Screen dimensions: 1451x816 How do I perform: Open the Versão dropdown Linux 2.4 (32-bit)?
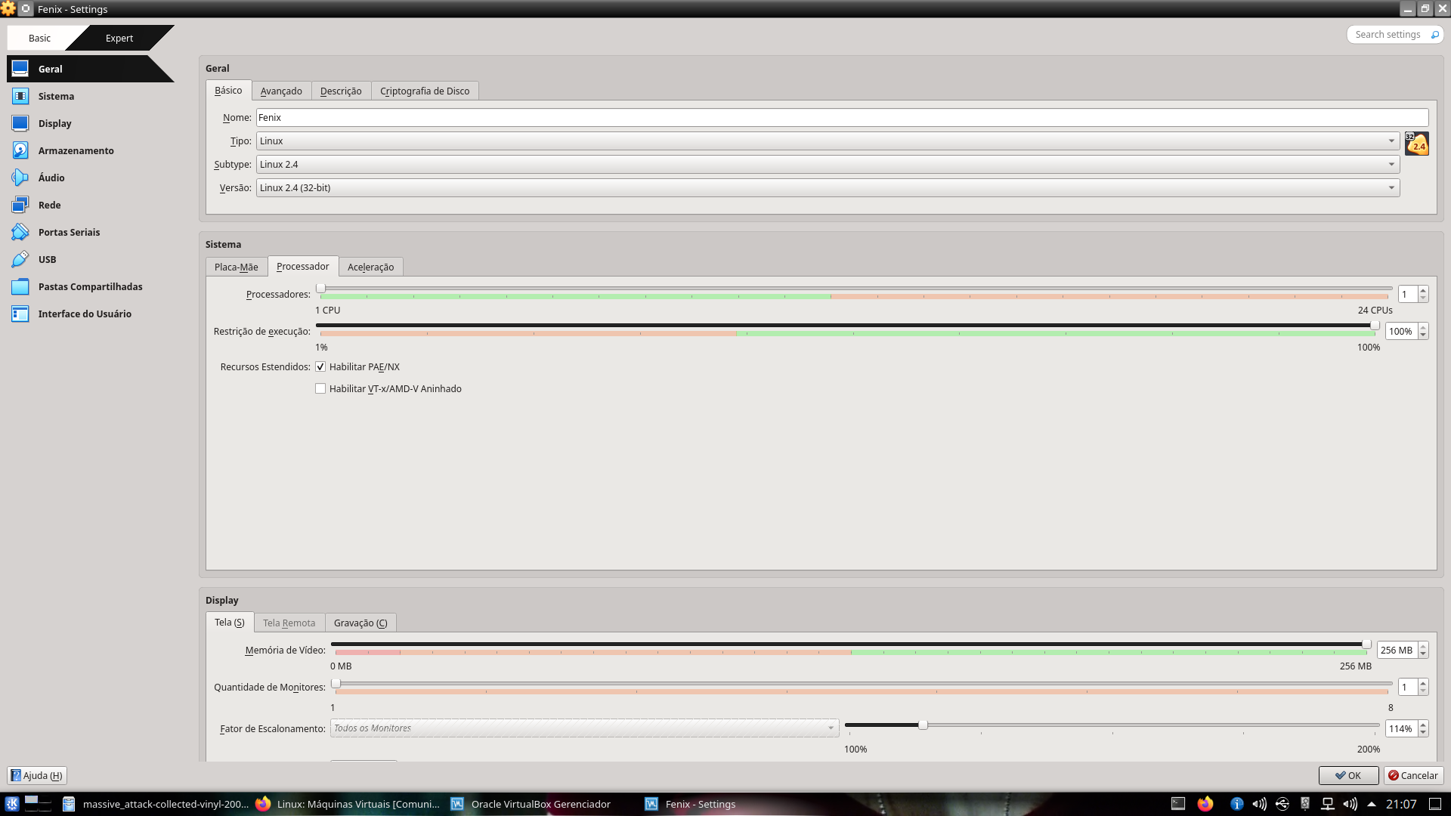click(828, 188)
